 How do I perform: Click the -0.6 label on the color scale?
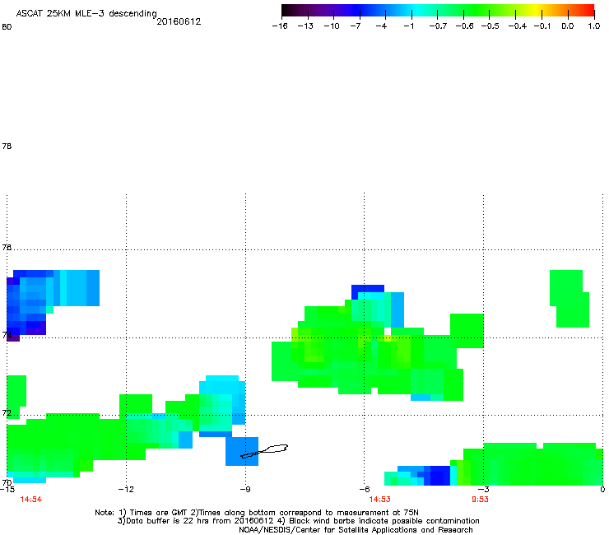[464, 26]
